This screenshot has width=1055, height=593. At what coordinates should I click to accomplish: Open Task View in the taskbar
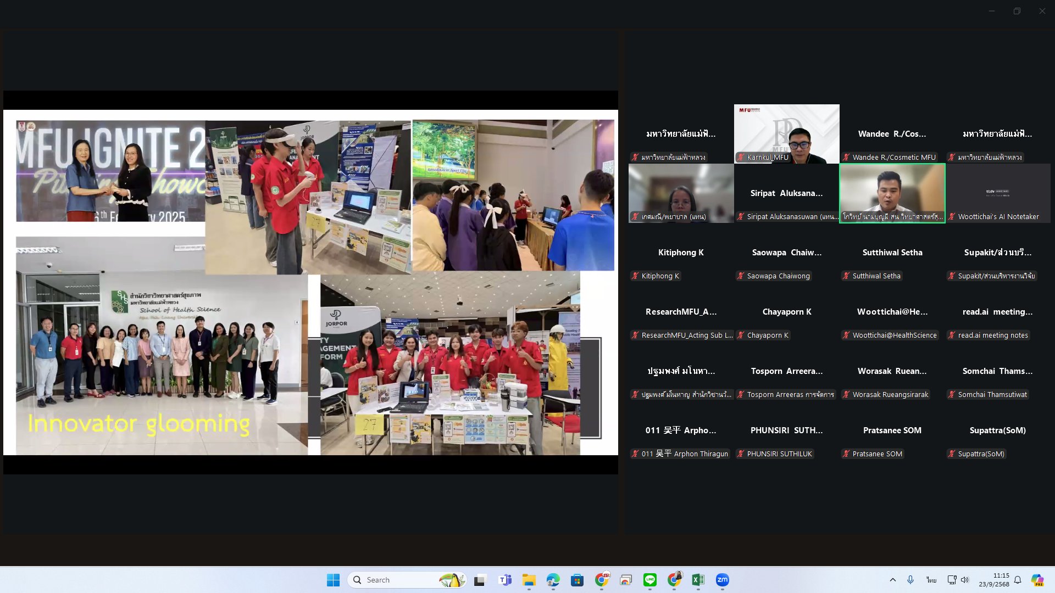tap(480, 580)
